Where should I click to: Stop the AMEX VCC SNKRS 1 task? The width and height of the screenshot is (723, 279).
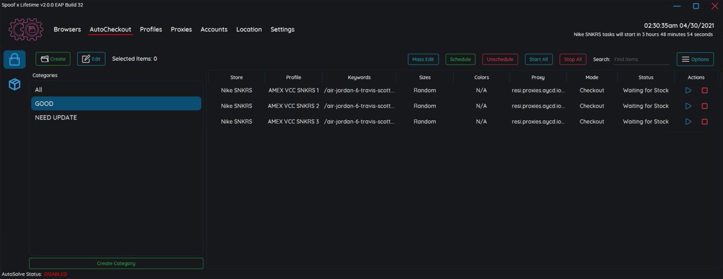click(x=704, y=90)
